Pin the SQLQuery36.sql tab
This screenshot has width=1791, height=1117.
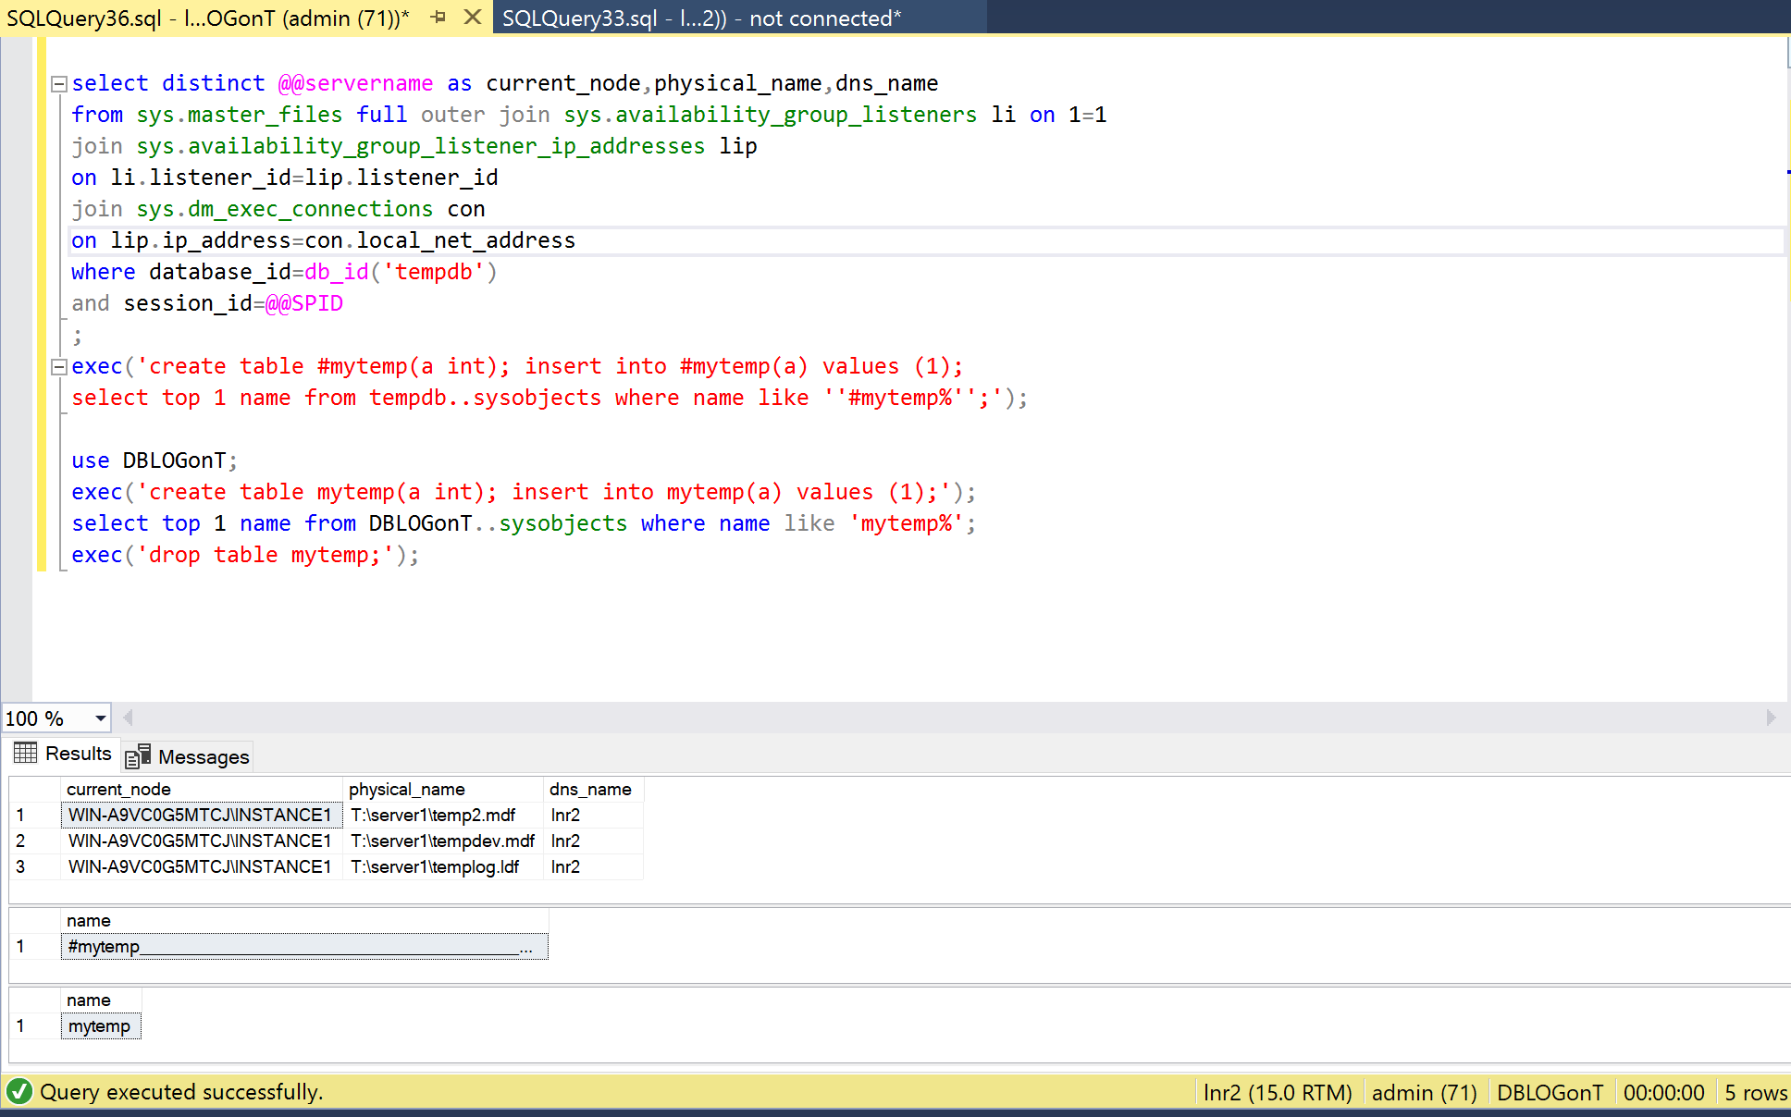(x=438, y=17)
